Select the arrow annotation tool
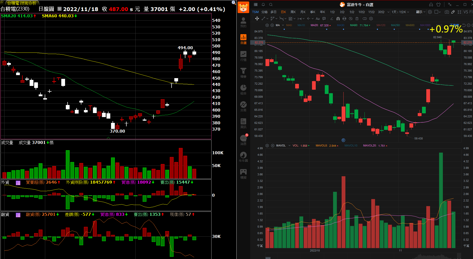Viewport: 473px width, 259px height. (x=309, y=19)
